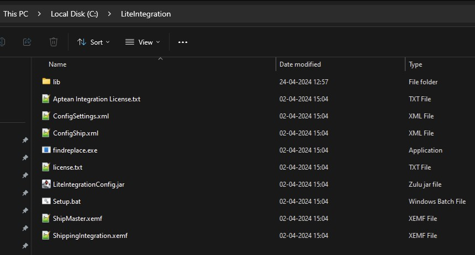
Task: Open the See more three-dots menu
Action: pyautogui.click(x=183, y=42)
